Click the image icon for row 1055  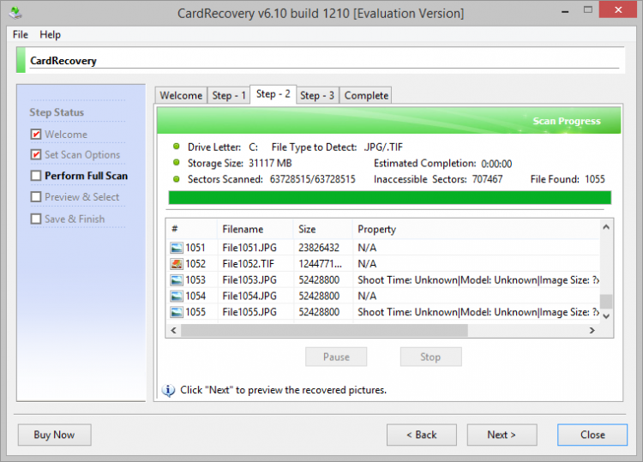[x=177, y=312]
